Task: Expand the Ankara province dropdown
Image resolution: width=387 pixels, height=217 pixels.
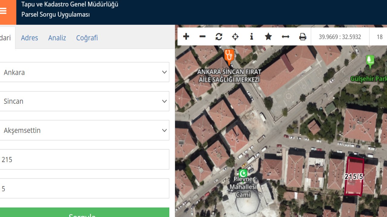Action: point(84,72)
